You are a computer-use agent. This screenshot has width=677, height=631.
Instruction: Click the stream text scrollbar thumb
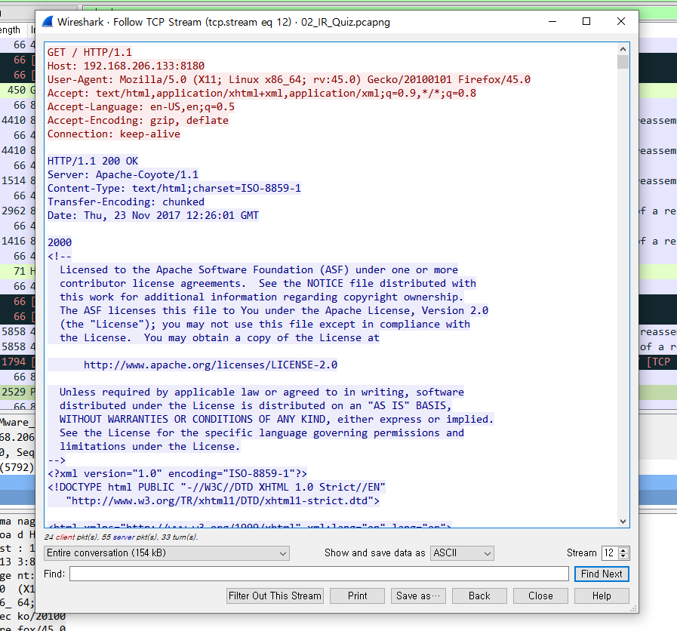(x=623, y=62)
